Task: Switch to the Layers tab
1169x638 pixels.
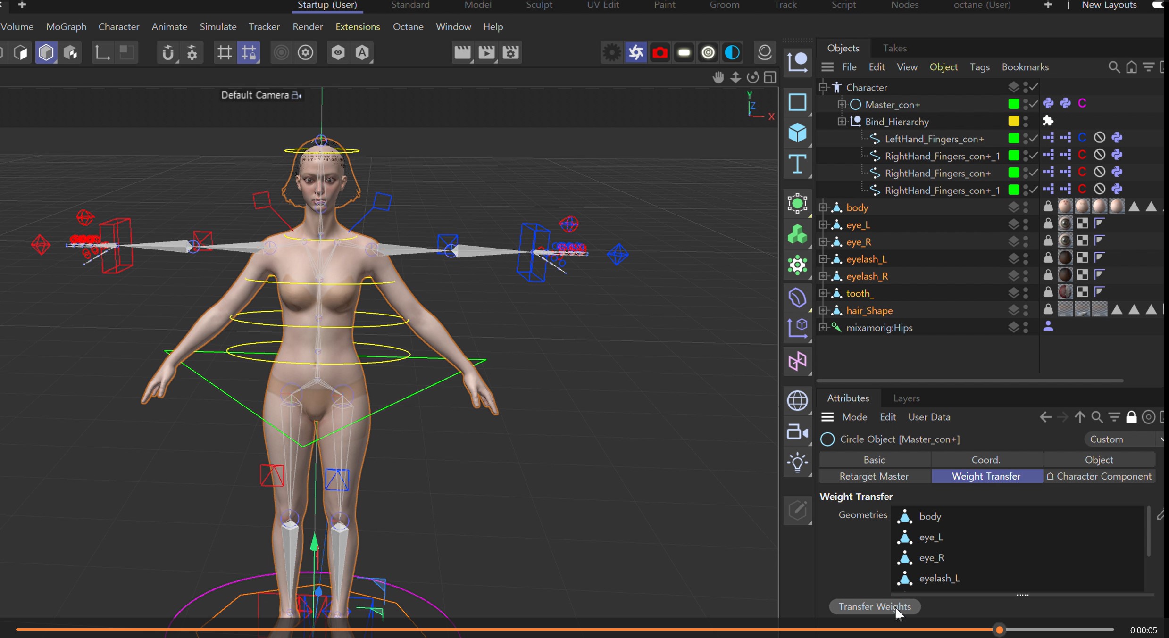Action: click(906, 398)
